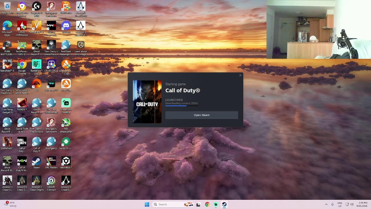Select the PUBG BATTLEGROUNDS desktop icon
This screenshot has width=371, height=209.
click(7, 48)
